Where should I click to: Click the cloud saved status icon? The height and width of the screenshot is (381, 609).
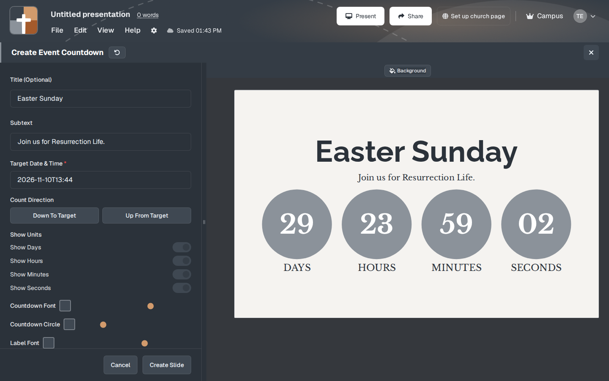tap(170, 30)
